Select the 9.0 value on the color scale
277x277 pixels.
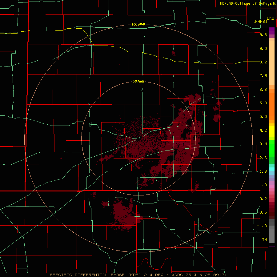pos(263,48)
